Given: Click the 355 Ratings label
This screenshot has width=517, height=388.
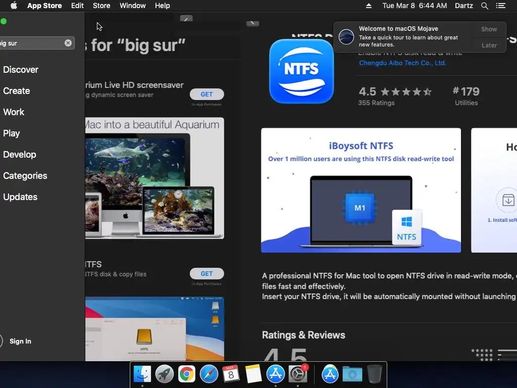Looking at the screenshot, I should coord(376,103).
